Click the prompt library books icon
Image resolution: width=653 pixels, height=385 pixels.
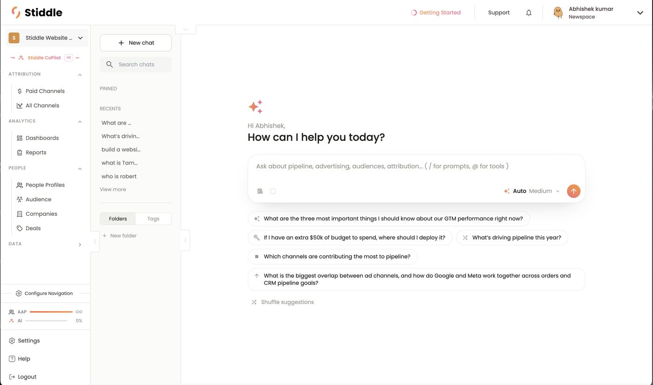click(x=260, y=191)
